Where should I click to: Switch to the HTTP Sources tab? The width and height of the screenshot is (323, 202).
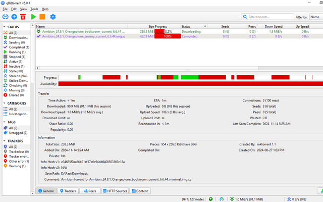coord(115,191)
